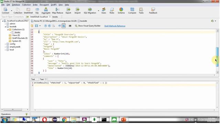Collapse the bookdb database node
The height and width of the screenshot is (124, 220).
point(5,27)
